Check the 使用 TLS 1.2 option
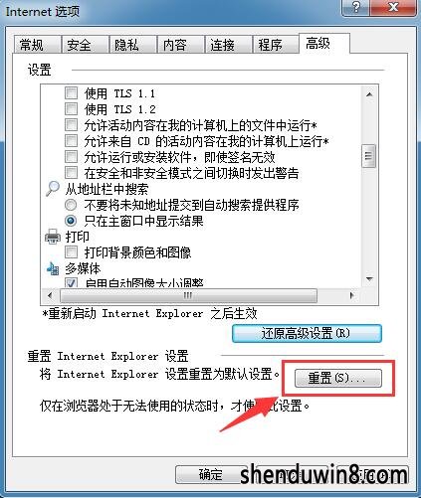The image size is (421, 498). pos(71,109)
